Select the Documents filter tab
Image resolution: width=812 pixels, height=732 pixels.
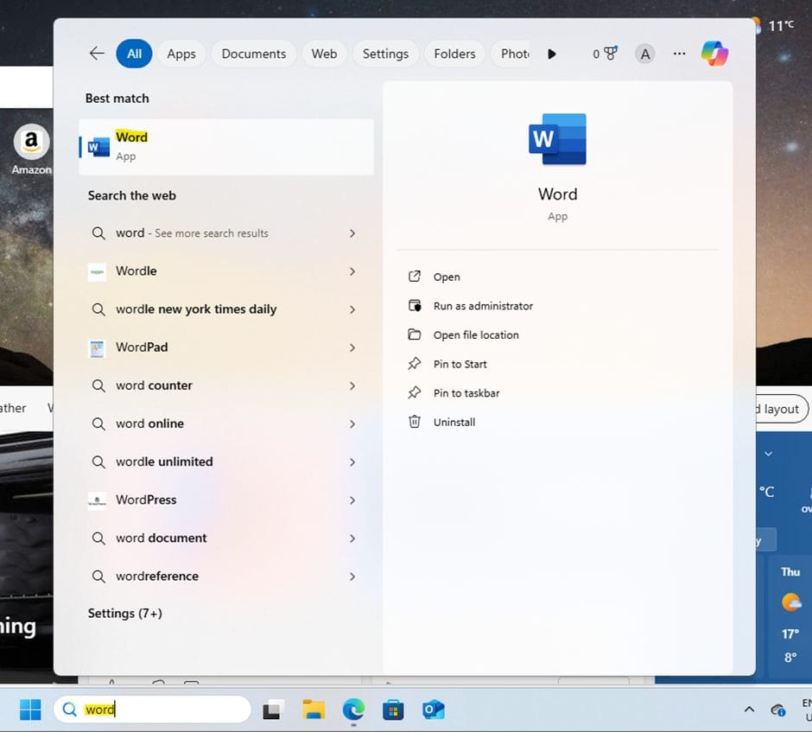[253, 54]
